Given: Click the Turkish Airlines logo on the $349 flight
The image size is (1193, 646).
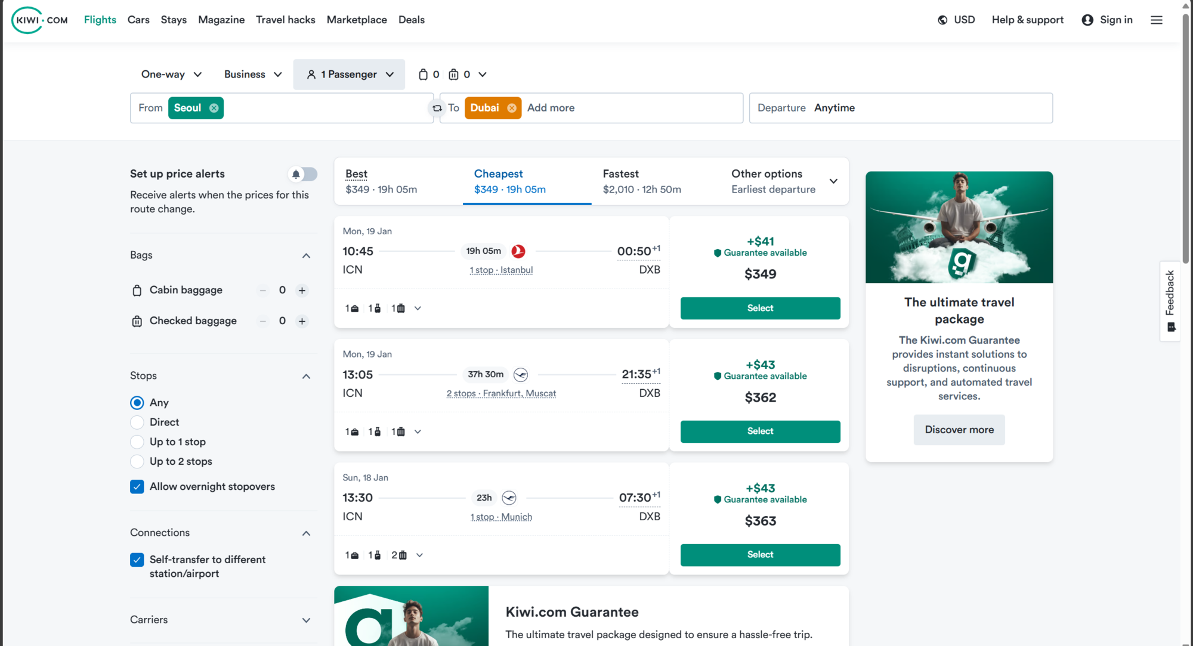Looking at the screenshot, I should coord(518,251).
